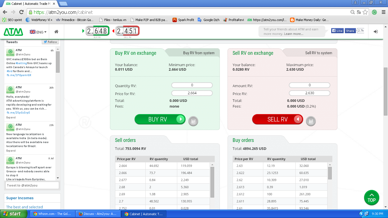Screen dimensions: 388x218
Task: Open the fb.me/25pGcSrpE tweet link
Action: pos(18,113)
